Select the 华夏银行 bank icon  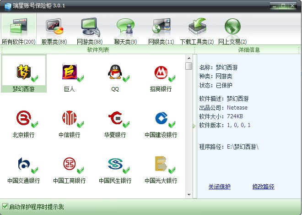tap(115, 118)
